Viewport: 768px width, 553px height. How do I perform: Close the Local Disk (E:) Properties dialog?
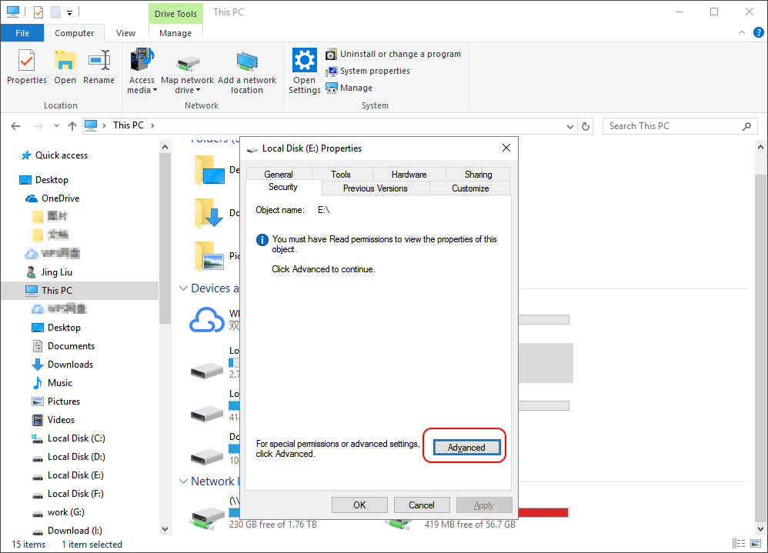(506, 148)
